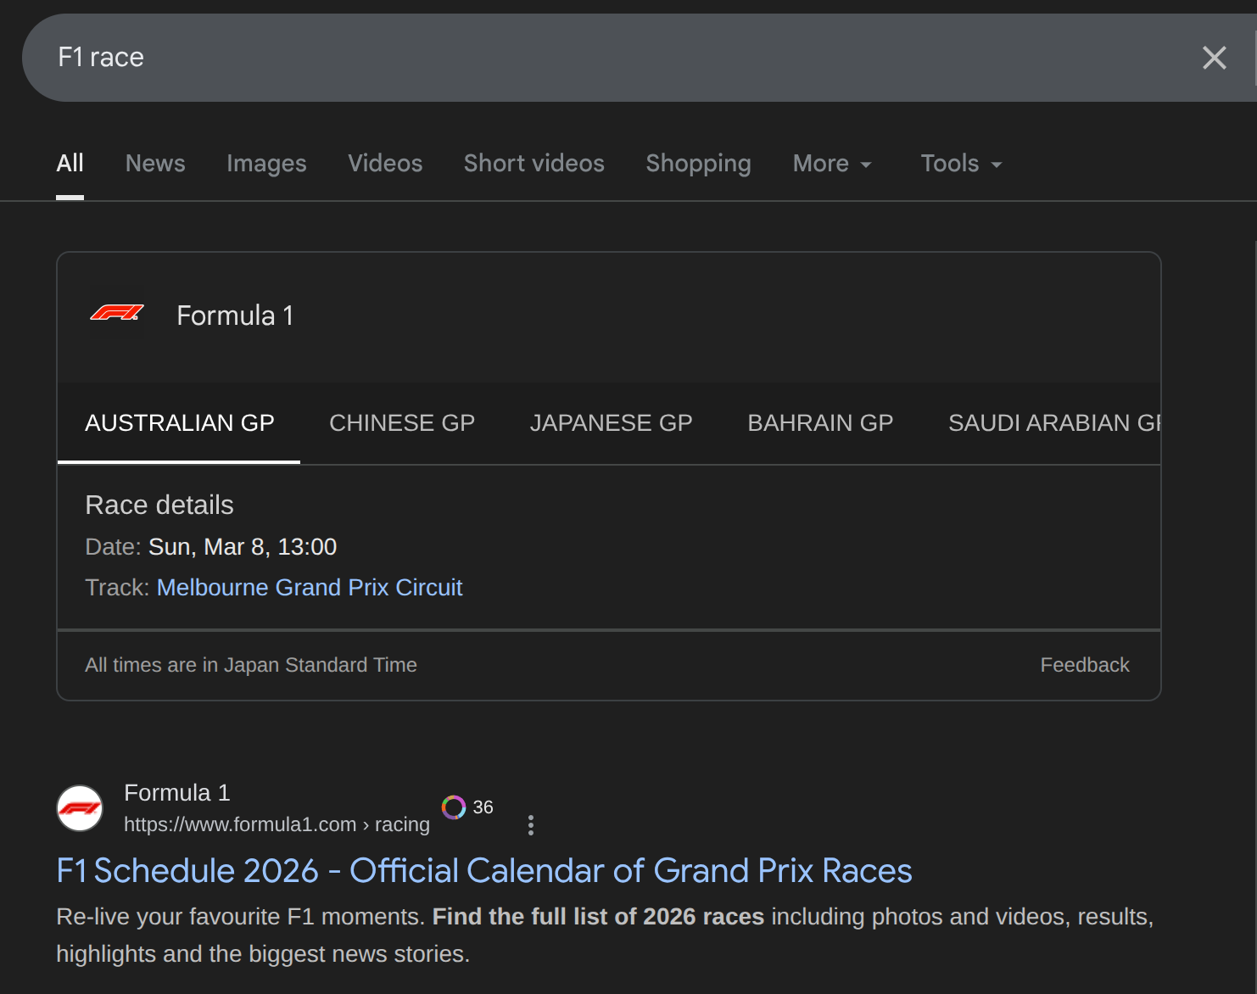1257x994 pixels.
Task: Switch to the News tab
Action: [155, 164]
